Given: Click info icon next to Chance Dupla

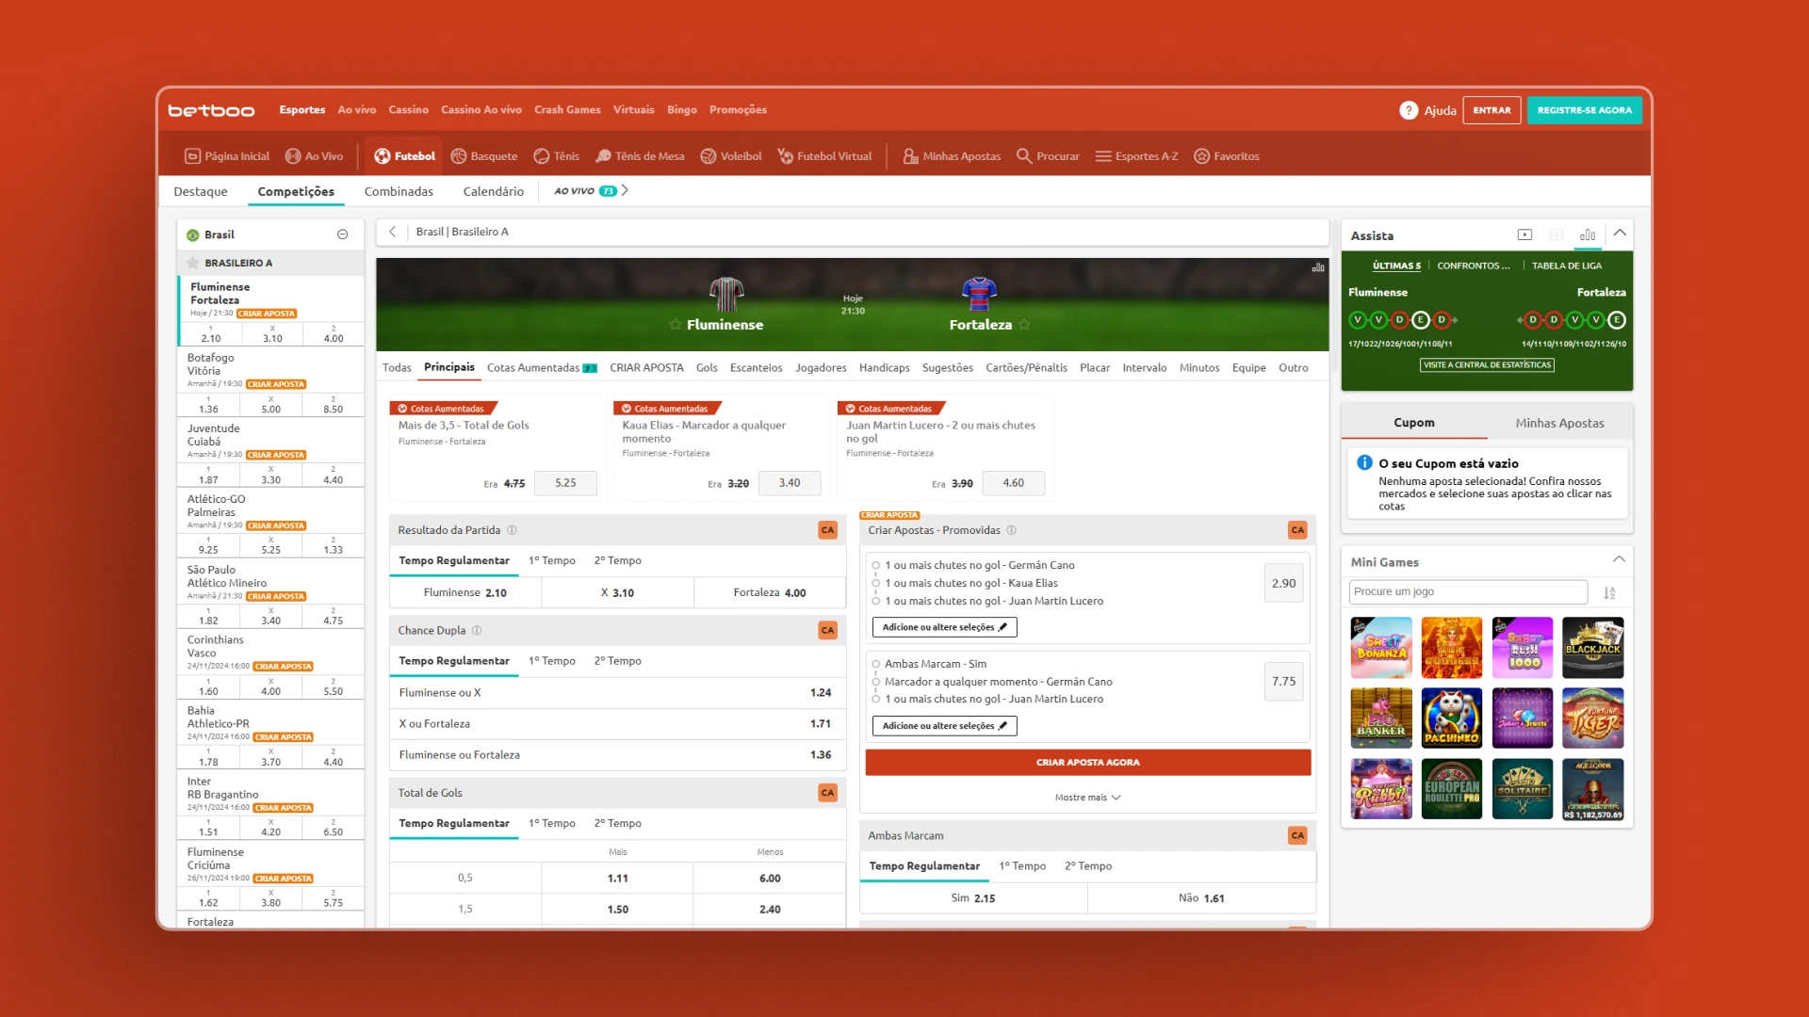Looking at the screenshot, I should point(477,631).
